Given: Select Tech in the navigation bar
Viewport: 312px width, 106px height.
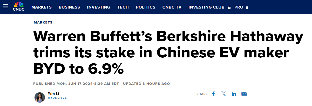Looking at the screenshot, I should pos(123,7).
